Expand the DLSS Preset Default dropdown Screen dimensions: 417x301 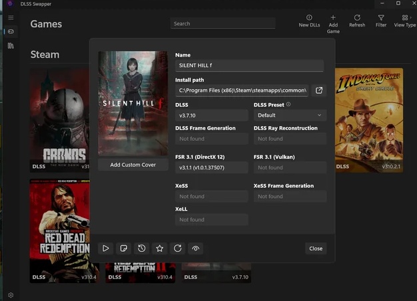point(290,116)
